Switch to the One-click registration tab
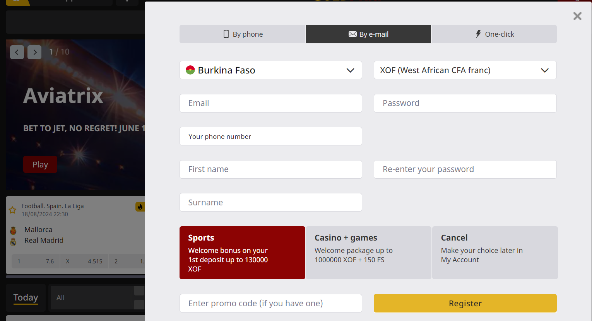Image resolution: width=592 pixels, height=321 pixels. pyautogui.click(x=494, y=34)
